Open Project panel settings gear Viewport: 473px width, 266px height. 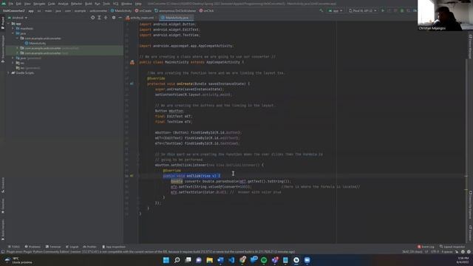click(114, 18)
